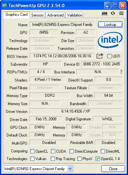Click the Texture Fillrate Unknown field
Viewport: 128px width, 175px height.
(106, 88)
